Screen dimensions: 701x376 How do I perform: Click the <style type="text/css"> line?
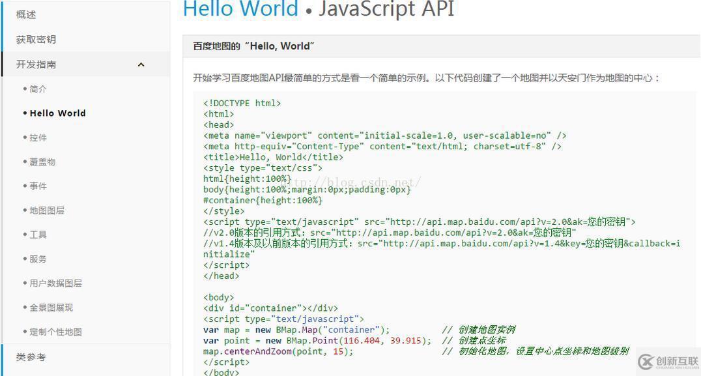coord(263,168)
